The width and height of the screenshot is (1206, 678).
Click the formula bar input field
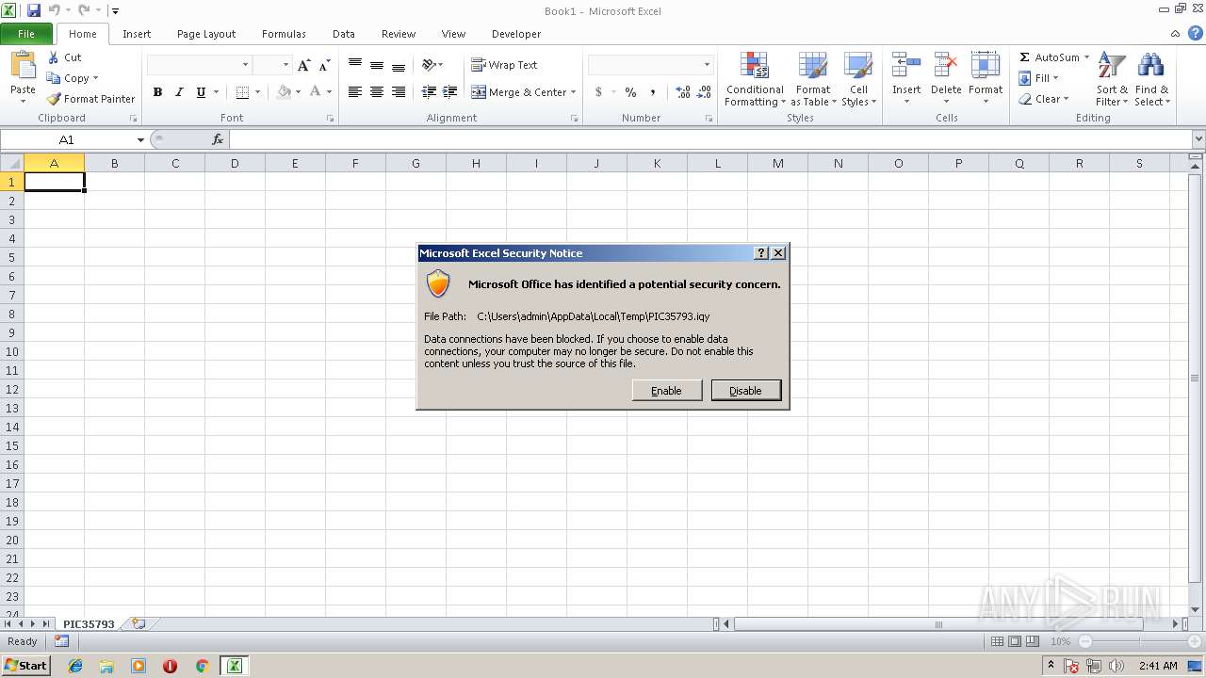point(709,139)
